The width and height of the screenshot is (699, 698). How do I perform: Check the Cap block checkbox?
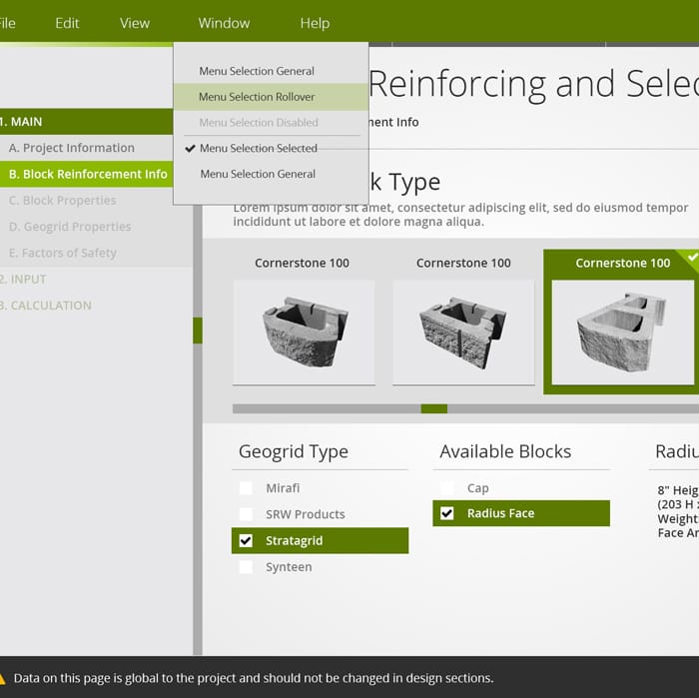pyautogui.click(x=447, y=488)
